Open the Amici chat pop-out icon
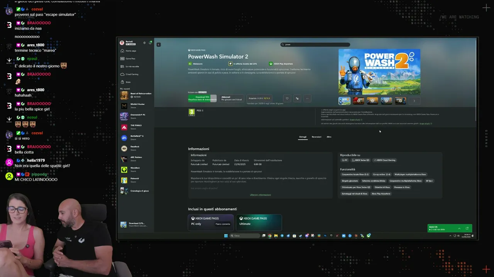This screenshot has width=494, height=277. (467, 229)
